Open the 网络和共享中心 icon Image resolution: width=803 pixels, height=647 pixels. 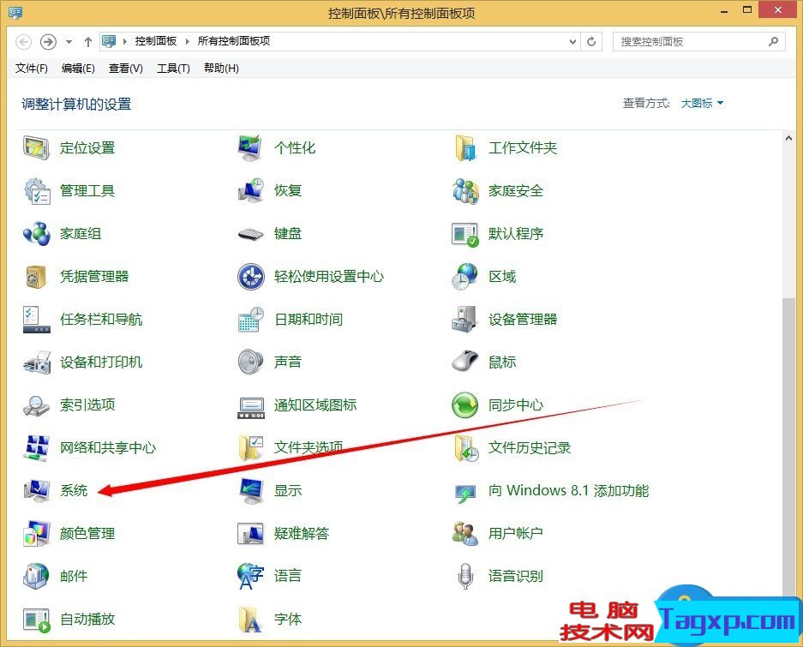[x=36, y=447]
